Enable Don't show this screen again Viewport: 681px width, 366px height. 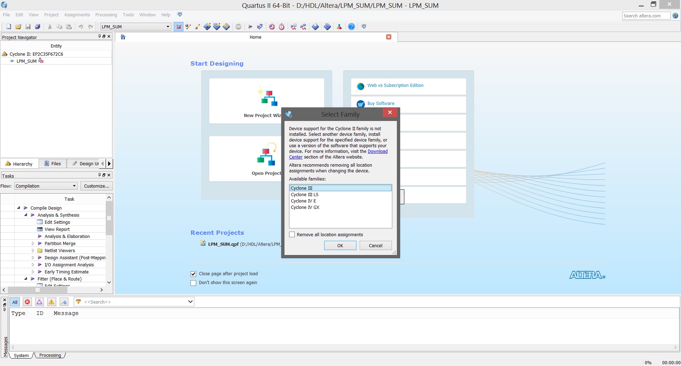click(193, 283)
